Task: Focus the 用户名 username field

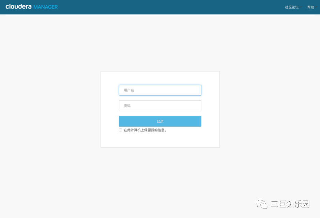Action: (x=160, y=90)
